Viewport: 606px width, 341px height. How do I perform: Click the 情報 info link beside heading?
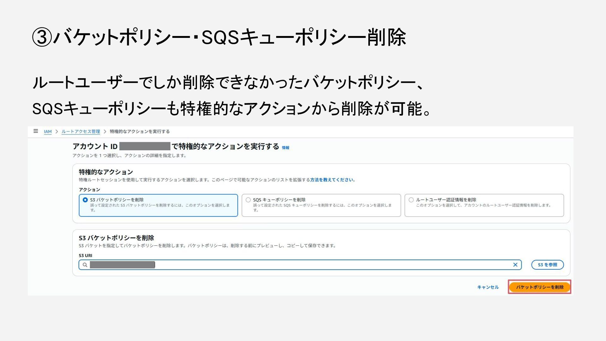pos(285,148)
